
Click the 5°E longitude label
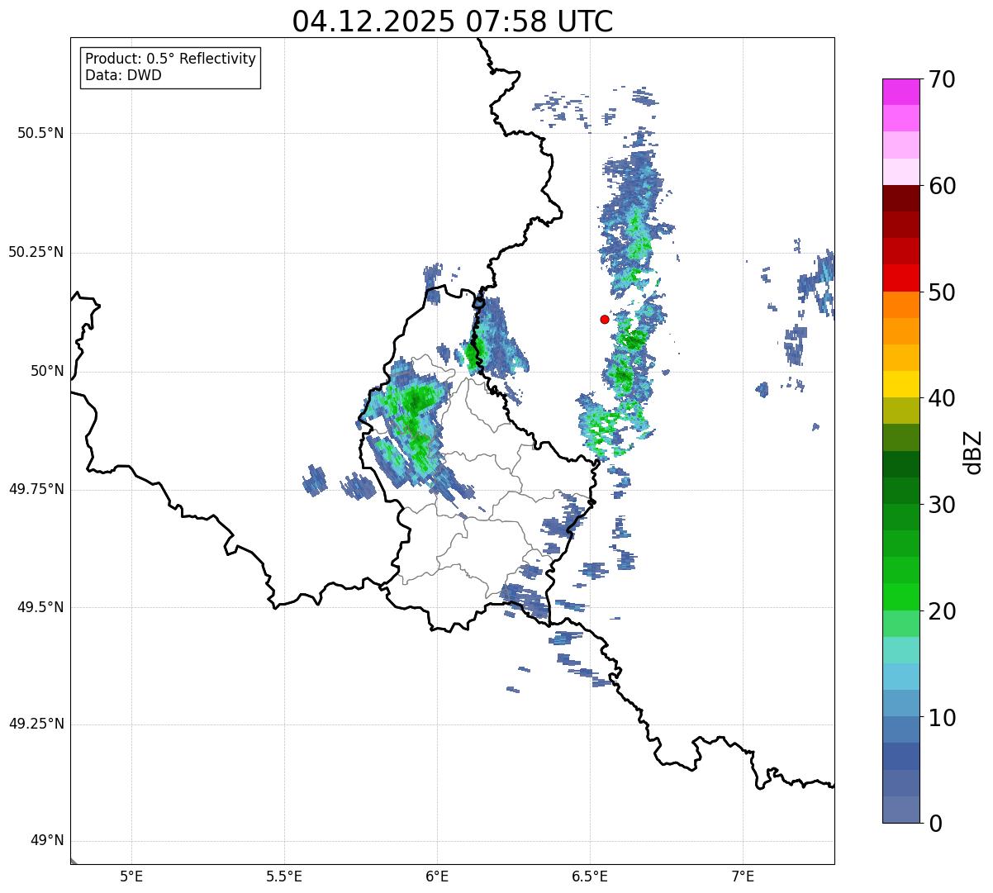coord(131,877)
